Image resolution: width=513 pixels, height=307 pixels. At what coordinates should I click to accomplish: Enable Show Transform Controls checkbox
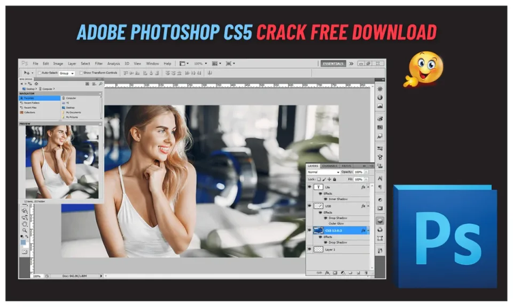coord(81,73)
